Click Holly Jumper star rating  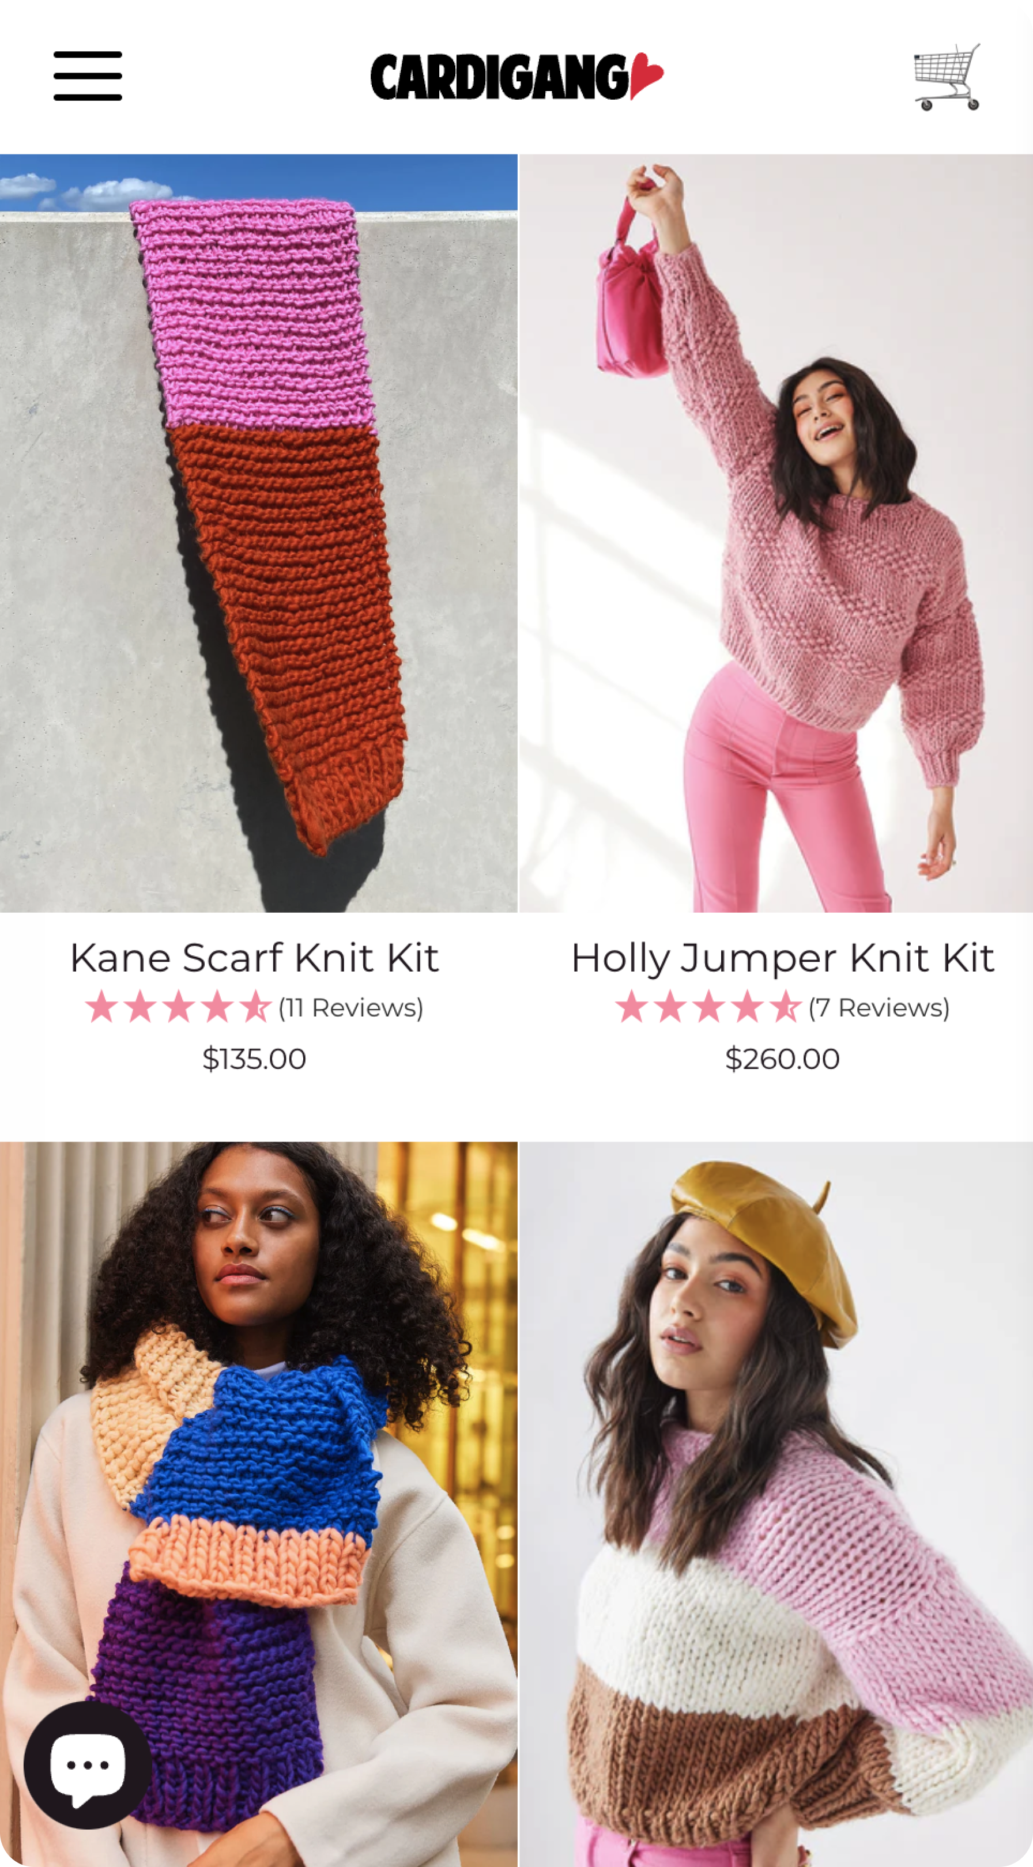(708, 1007)
